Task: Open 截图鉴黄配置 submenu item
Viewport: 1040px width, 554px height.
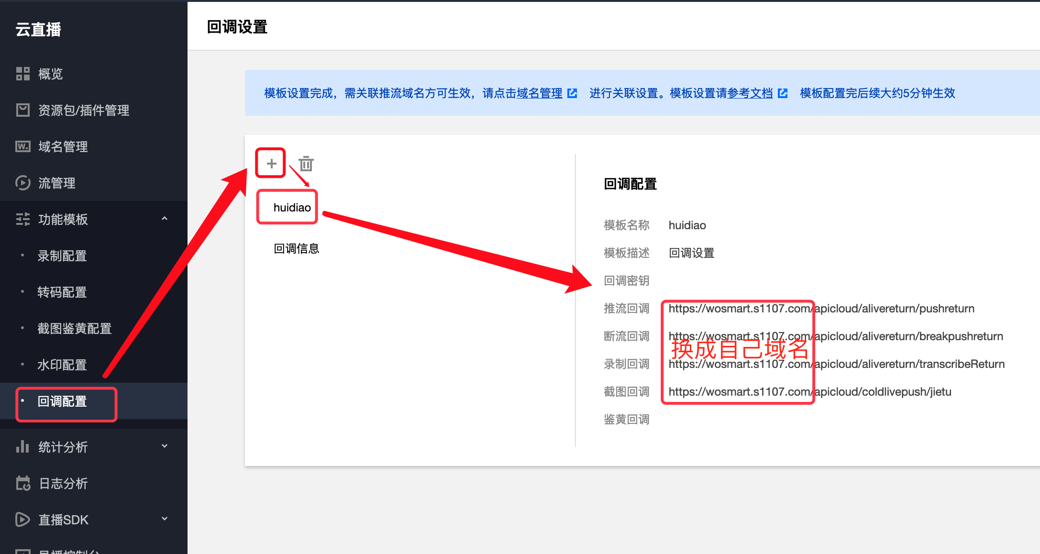Action: [x=74, y=329]
